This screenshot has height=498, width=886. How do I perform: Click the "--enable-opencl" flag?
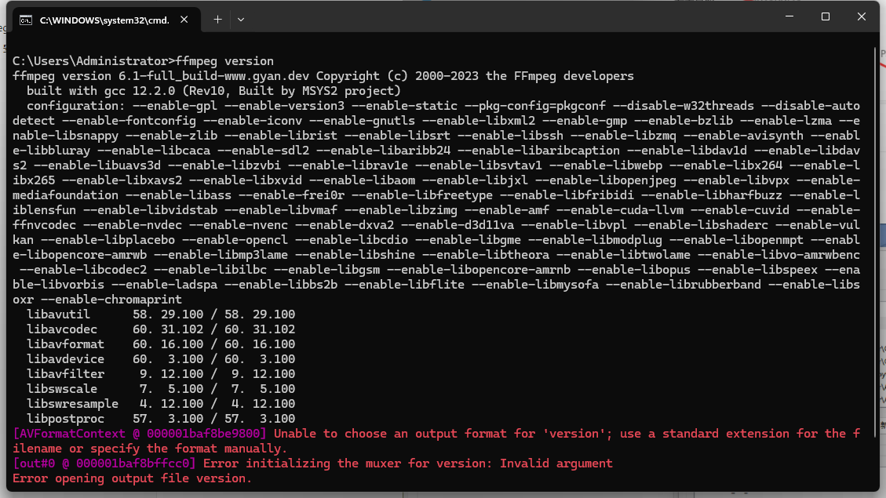(x=235, y=240)
